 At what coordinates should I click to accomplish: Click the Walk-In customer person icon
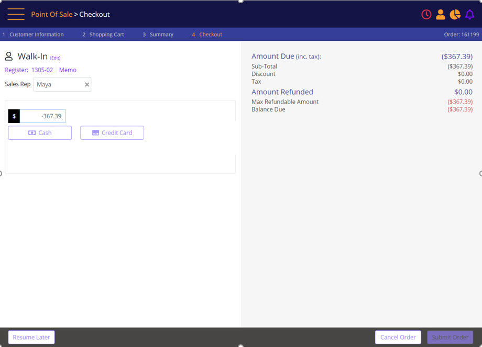coord(8,56)
